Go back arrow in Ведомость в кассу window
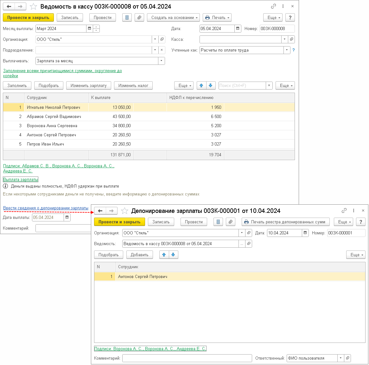 9,6
